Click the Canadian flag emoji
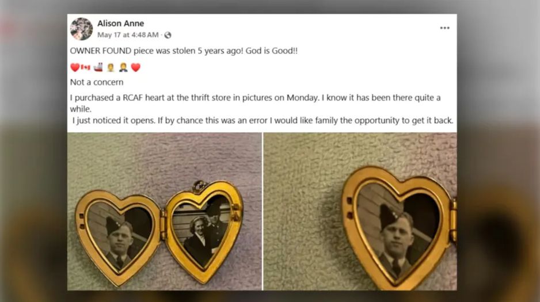 (x=86, y=67)
